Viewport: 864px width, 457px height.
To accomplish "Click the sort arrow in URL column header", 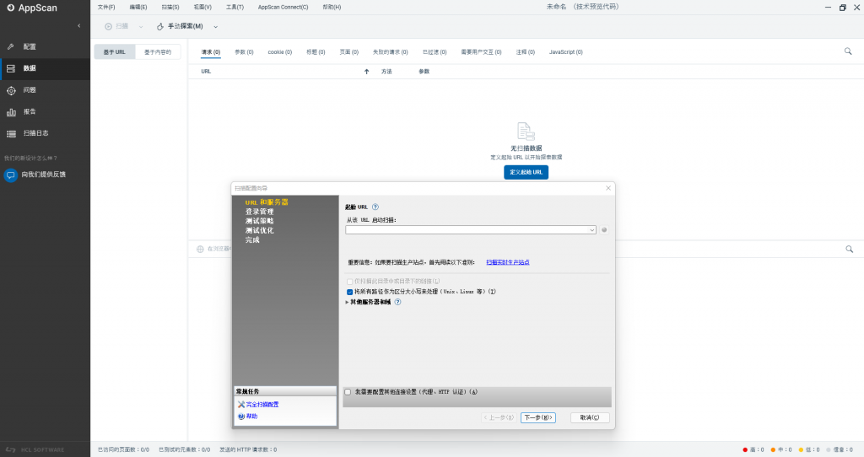I will coord(366,72).
